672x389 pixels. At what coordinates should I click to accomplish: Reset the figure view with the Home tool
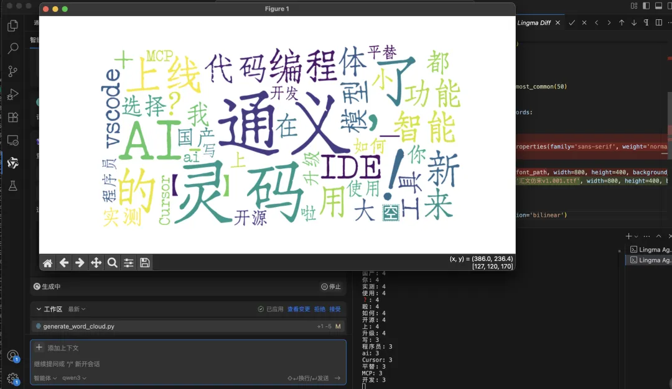(48, 262)
